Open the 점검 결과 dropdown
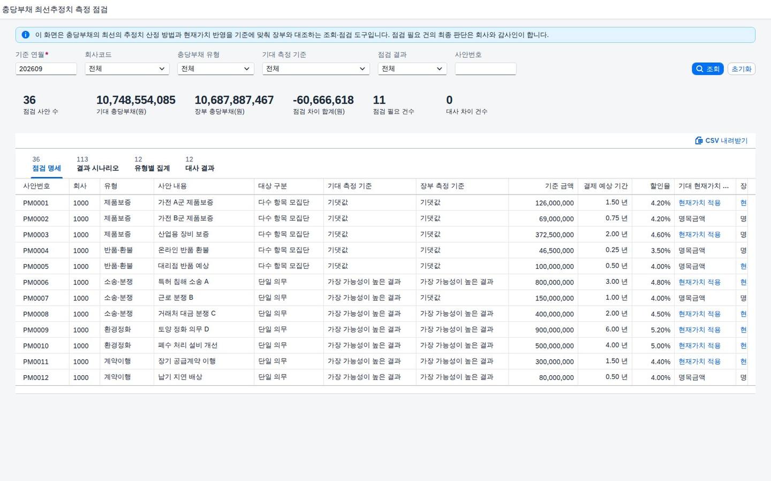771x481 pixels. click(412, 69)
